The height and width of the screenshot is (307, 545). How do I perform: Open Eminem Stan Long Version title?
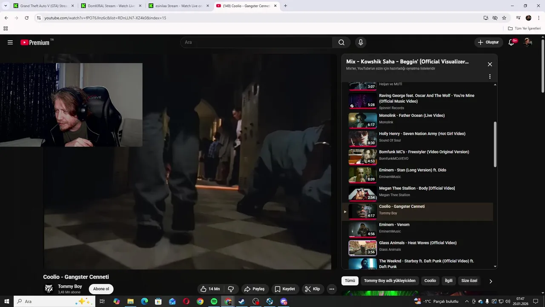[x=413, y=170]
